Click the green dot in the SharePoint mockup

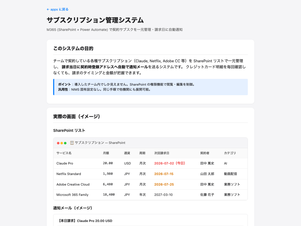point(65,143)
